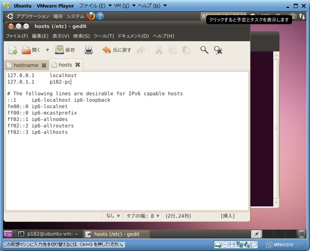Click the VMware network adapter icon
This screenshot has height=251, width=310.
pyautogui.click(x=240, y=245)
